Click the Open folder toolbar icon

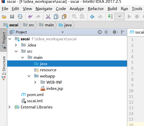[4, 17]
